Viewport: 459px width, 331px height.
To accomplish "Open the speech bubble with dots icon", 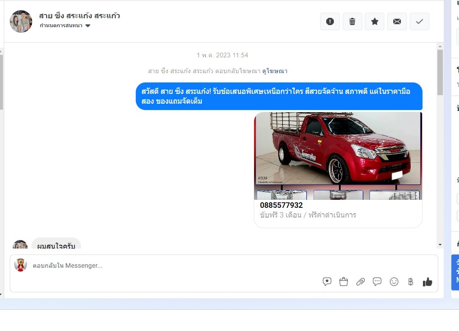I will [377, 281].
